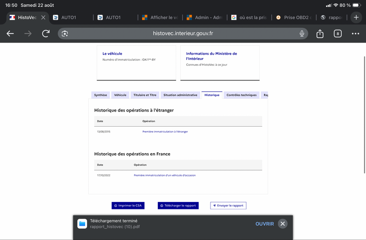This screenshot has width=366, height=240.
Task: Open the 'Le véhicule' card
Action: (x=136, y=63)
